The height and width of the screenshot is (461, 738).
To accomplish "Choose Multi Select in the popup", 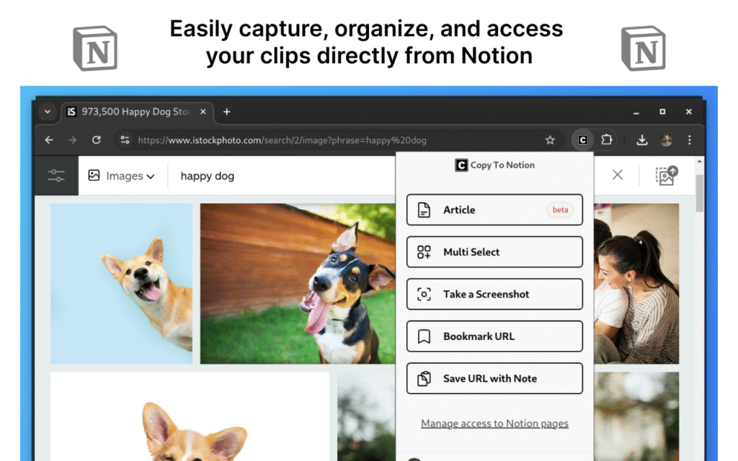I will coord(494,252).
